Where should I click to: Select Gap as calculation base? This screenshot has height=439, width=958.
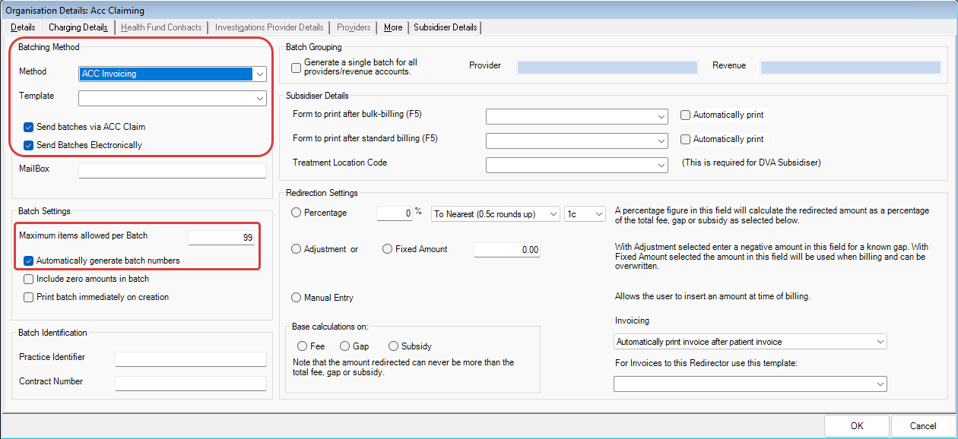pos(344,346)
